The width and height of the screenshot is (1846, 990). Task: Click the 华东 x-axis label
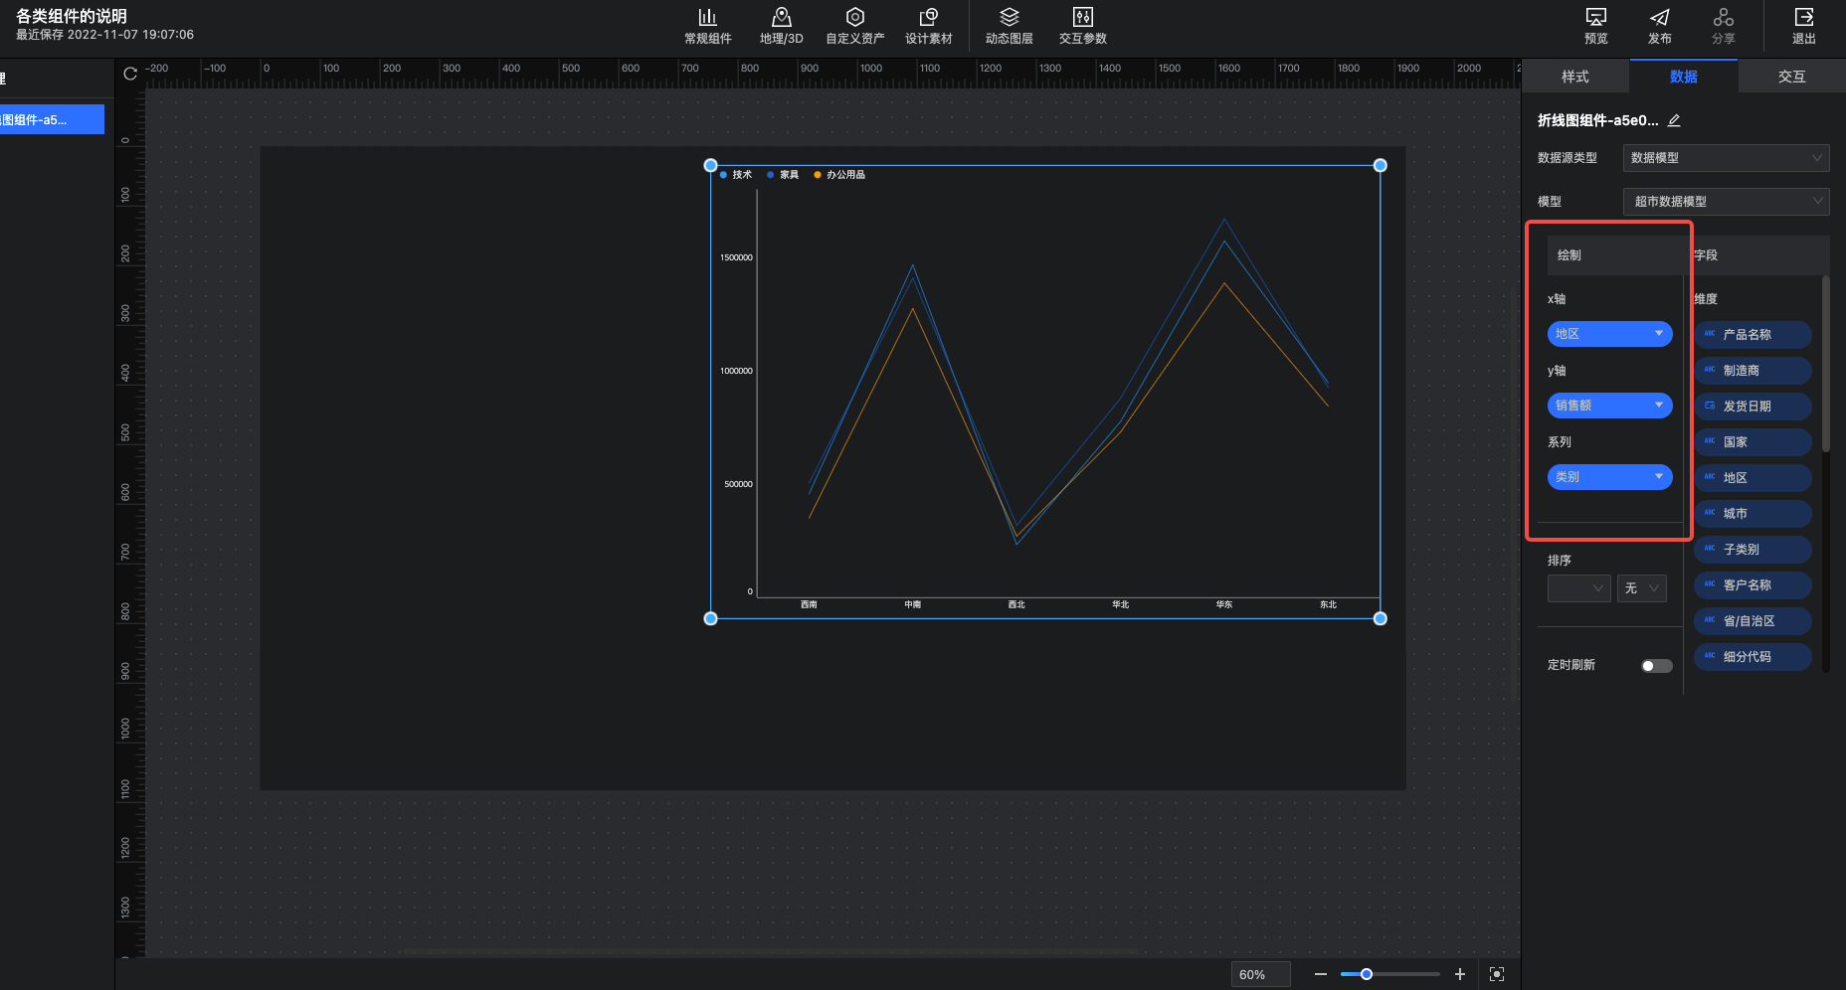[x=1224, y=604]
